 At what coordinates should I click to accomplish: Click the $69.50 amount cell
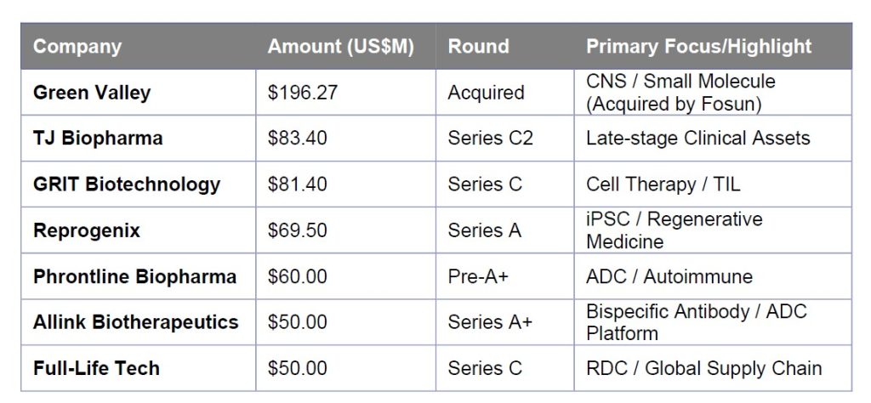(x=297, y=230)
